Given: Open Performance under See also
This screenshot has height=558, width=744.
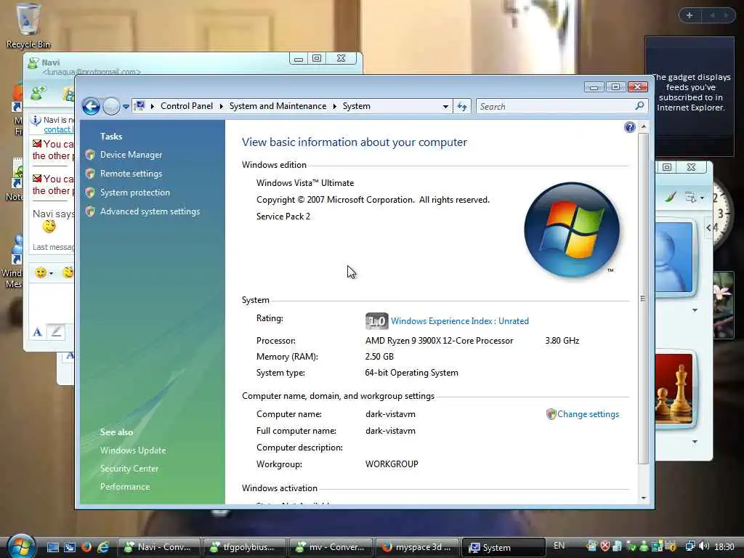Looking at the screenshot, I should click(125, 487).
